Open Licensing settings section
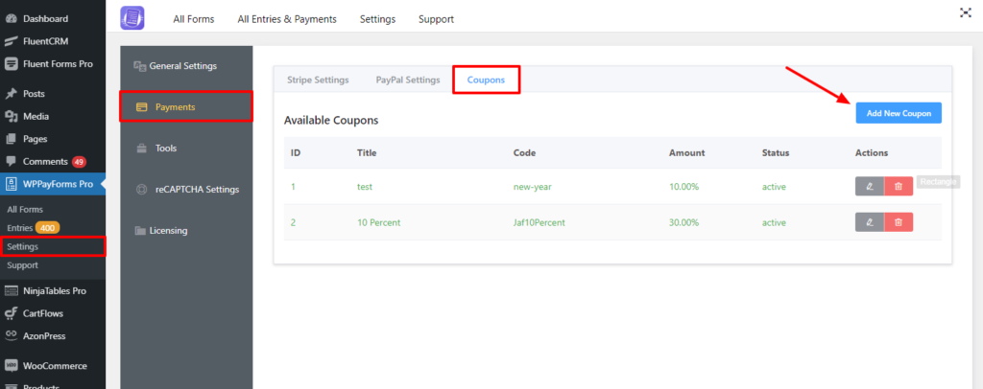This screenshot has height=389, width=983. pos(168,230)
